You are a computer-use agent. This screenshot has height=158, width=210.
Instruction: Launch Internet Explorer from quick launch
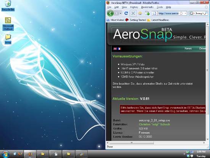point(15,154)
